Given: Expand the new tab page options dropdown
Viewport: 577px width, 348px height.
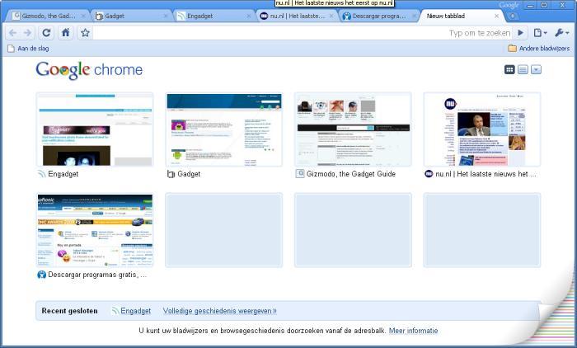Looking at the screenshot, I should click(x=536, y=69).
